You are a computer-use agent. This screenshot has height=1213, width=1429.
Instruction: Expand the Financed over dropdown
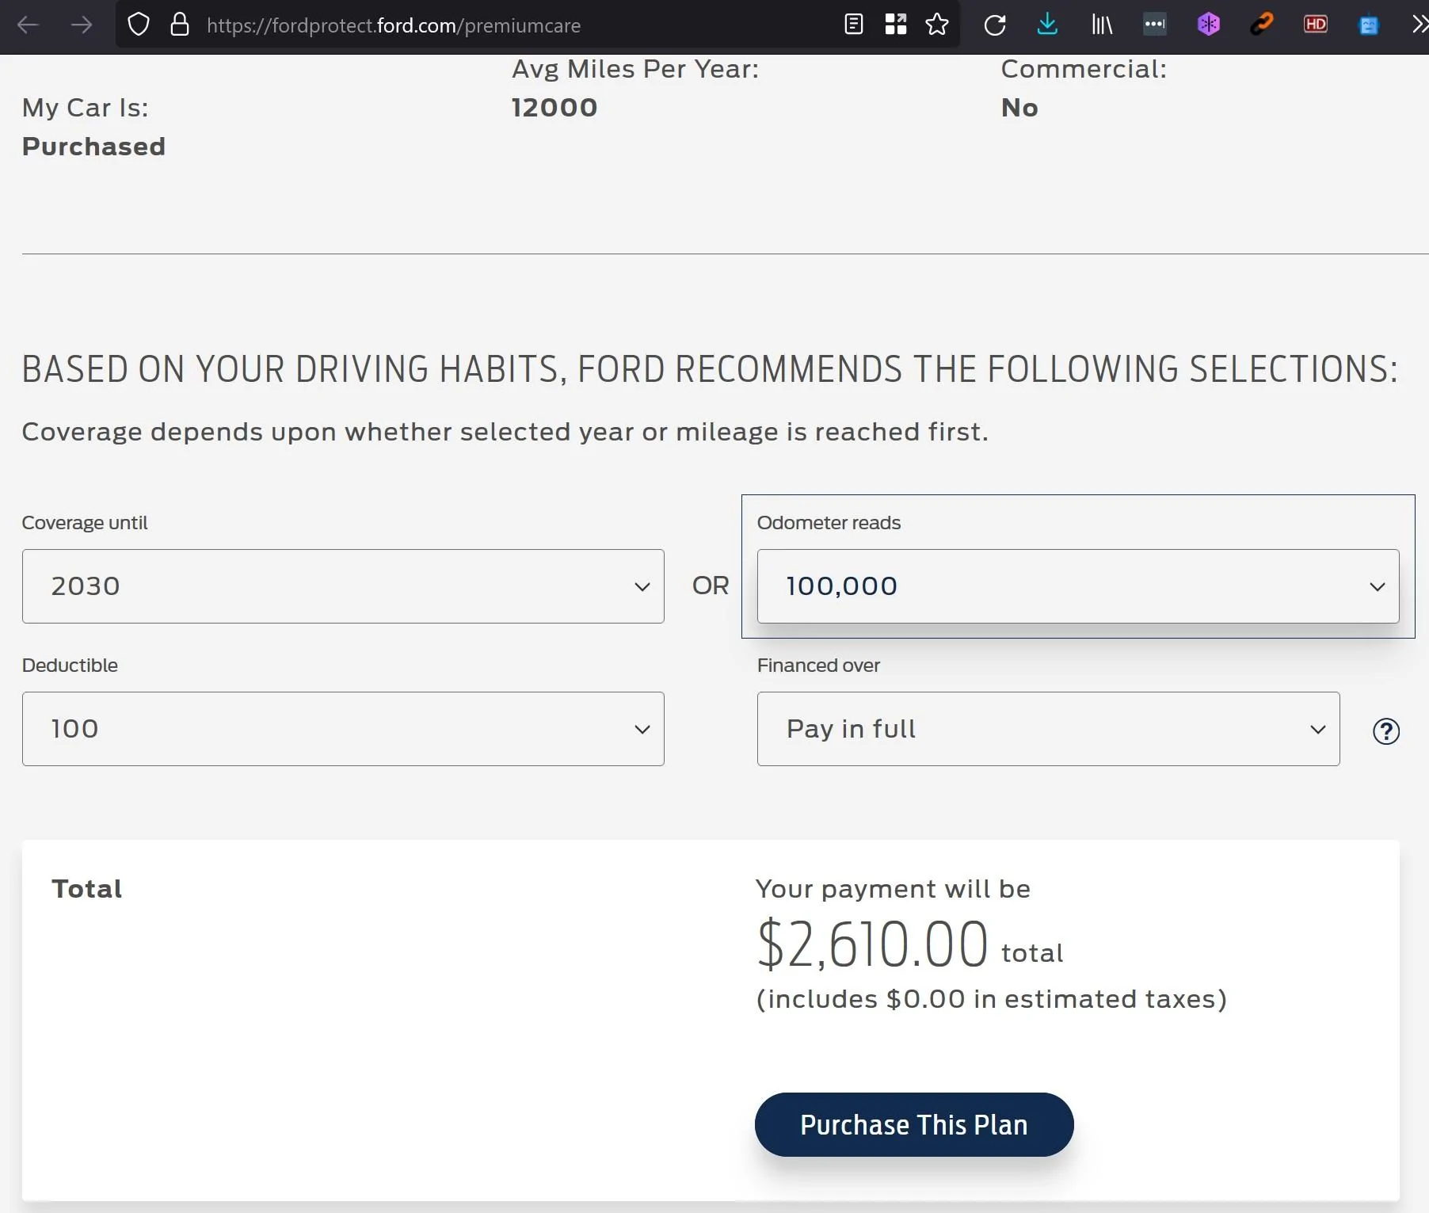click(x=1048, y=729)
